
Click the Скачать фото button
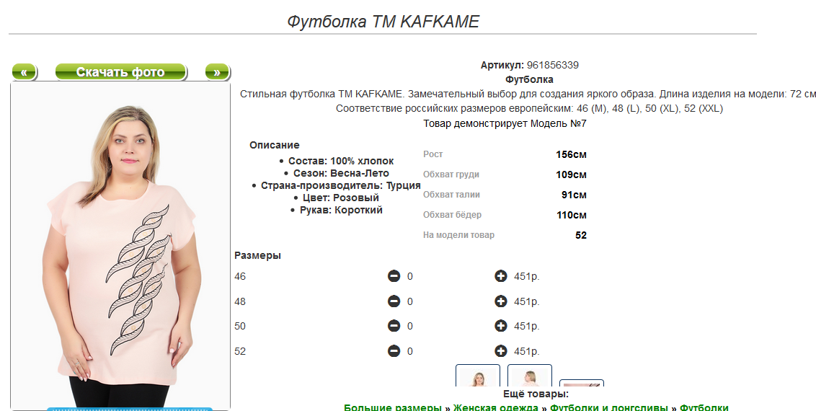point(120,72)
